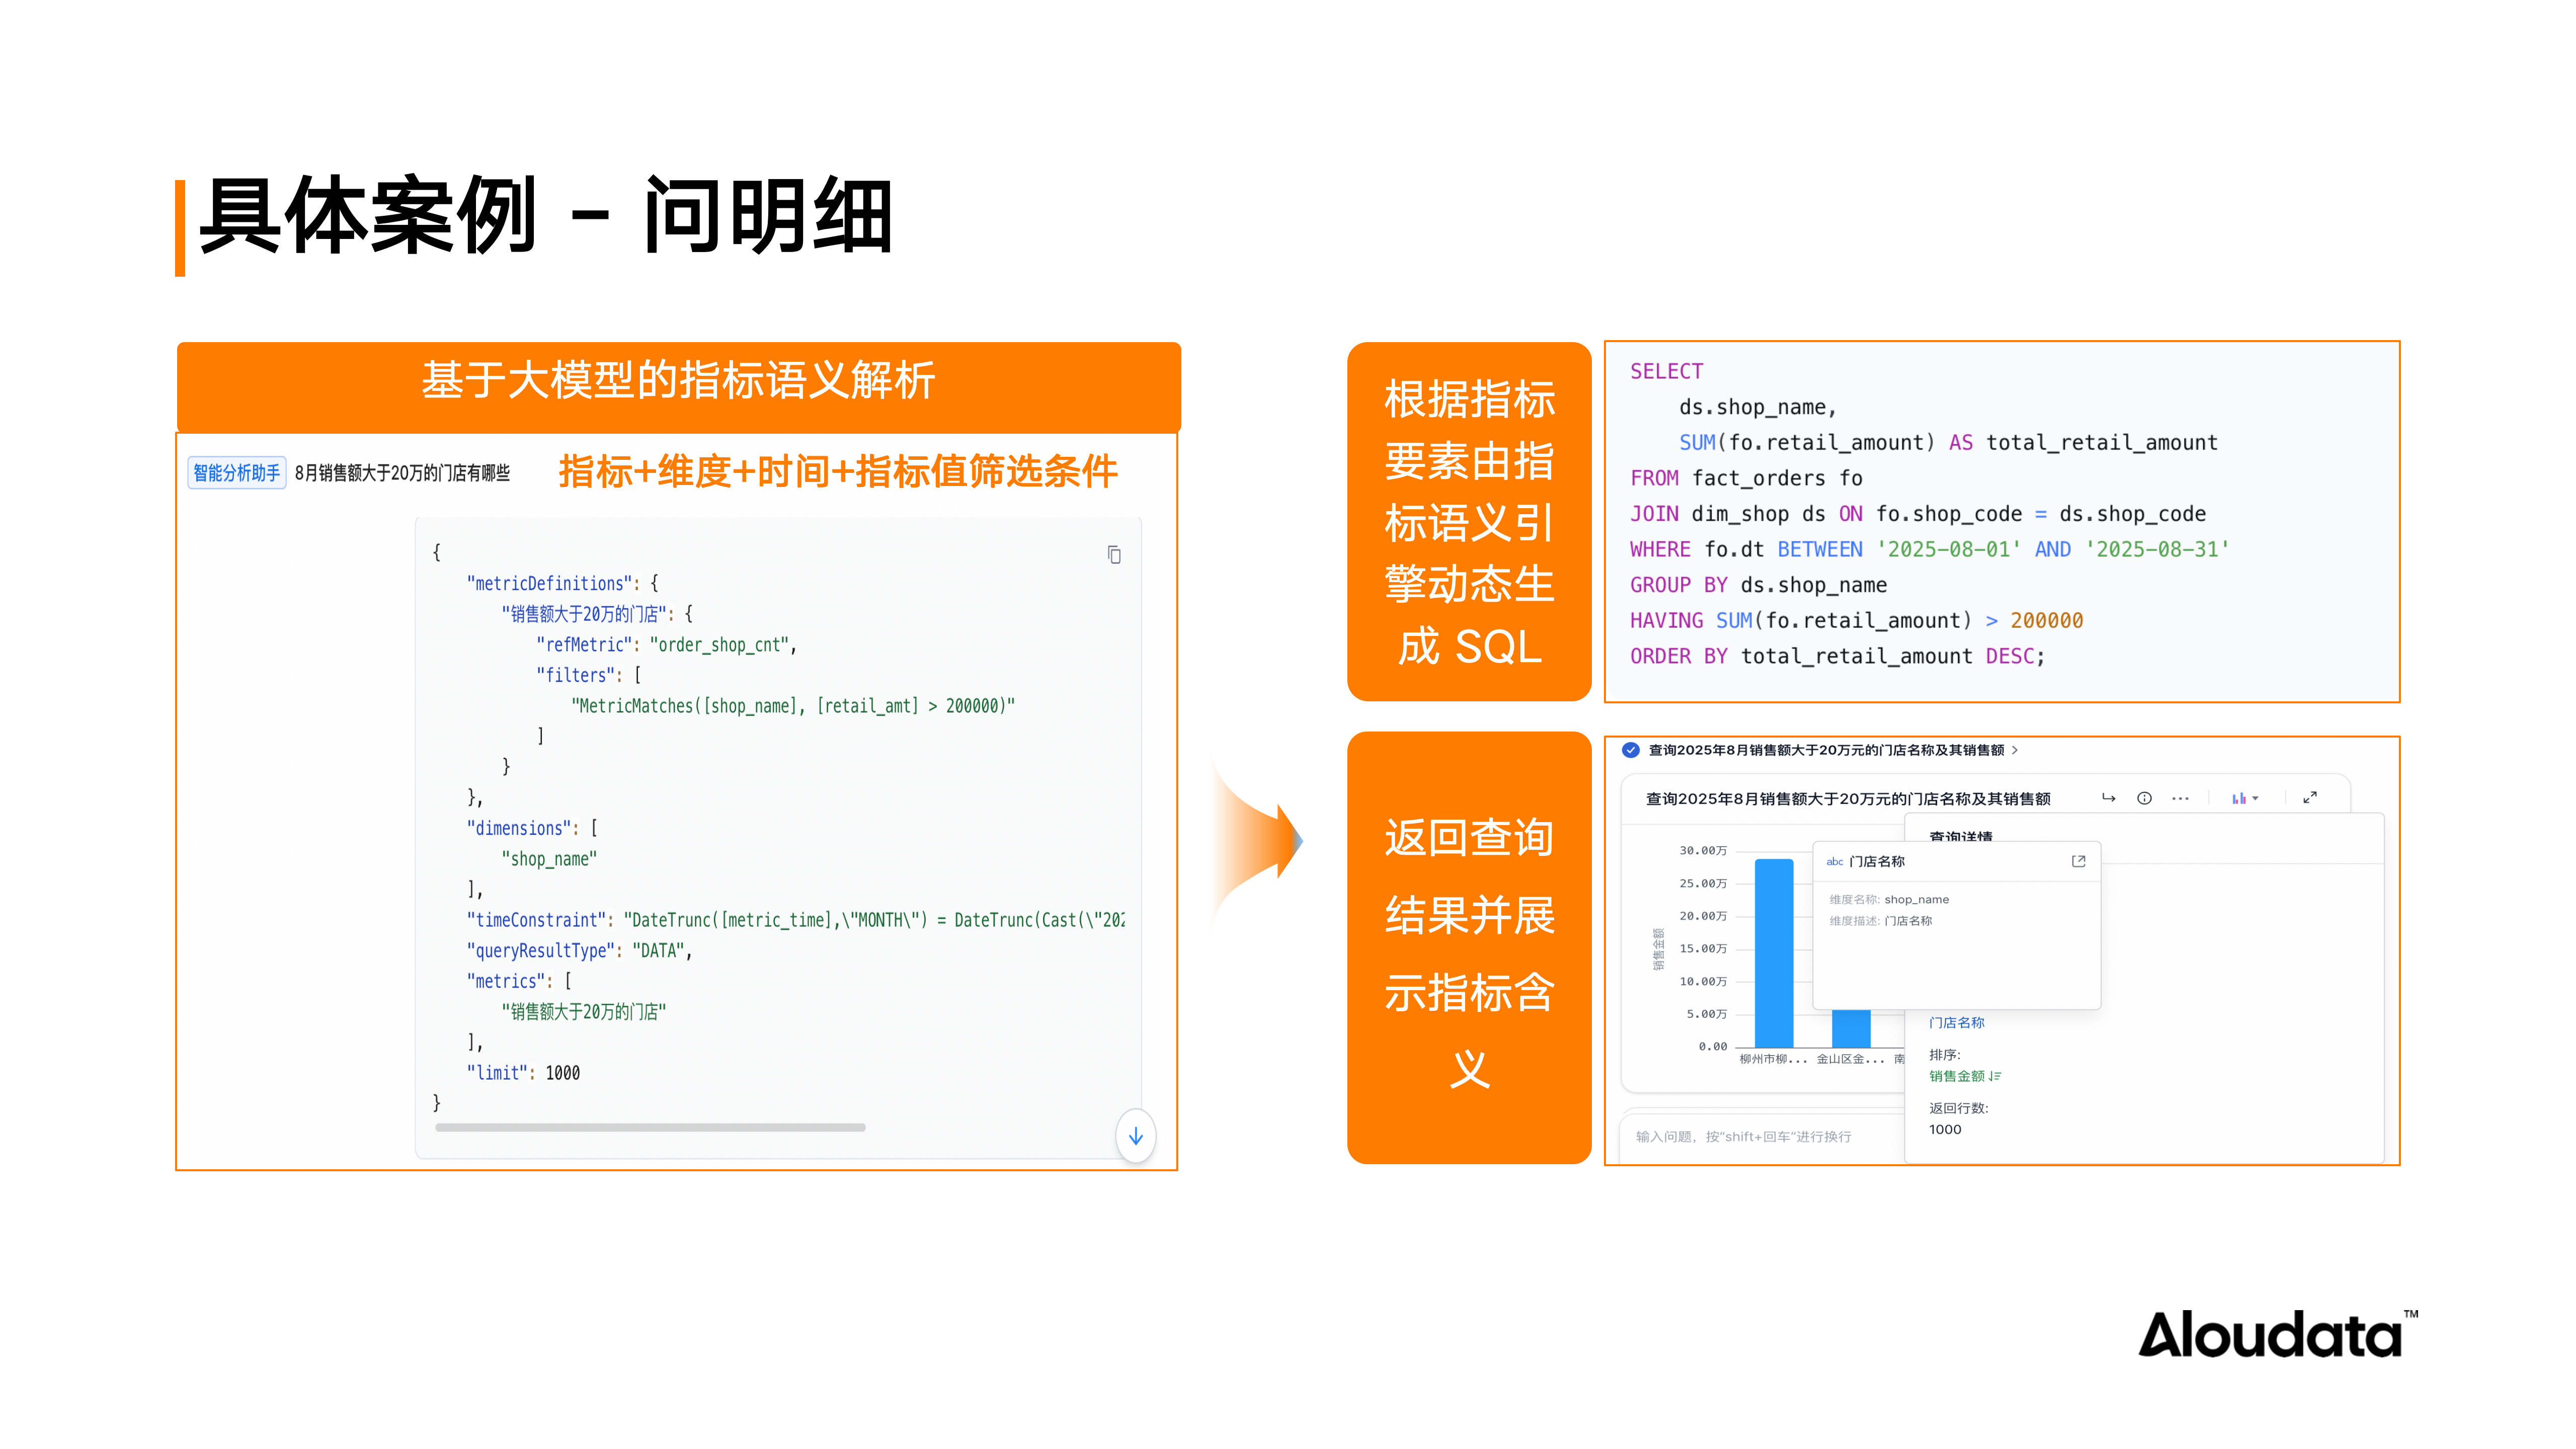
Task: Click the scroll-down arrow button
Action: pyautogui.click(x=1135, y=1136)
